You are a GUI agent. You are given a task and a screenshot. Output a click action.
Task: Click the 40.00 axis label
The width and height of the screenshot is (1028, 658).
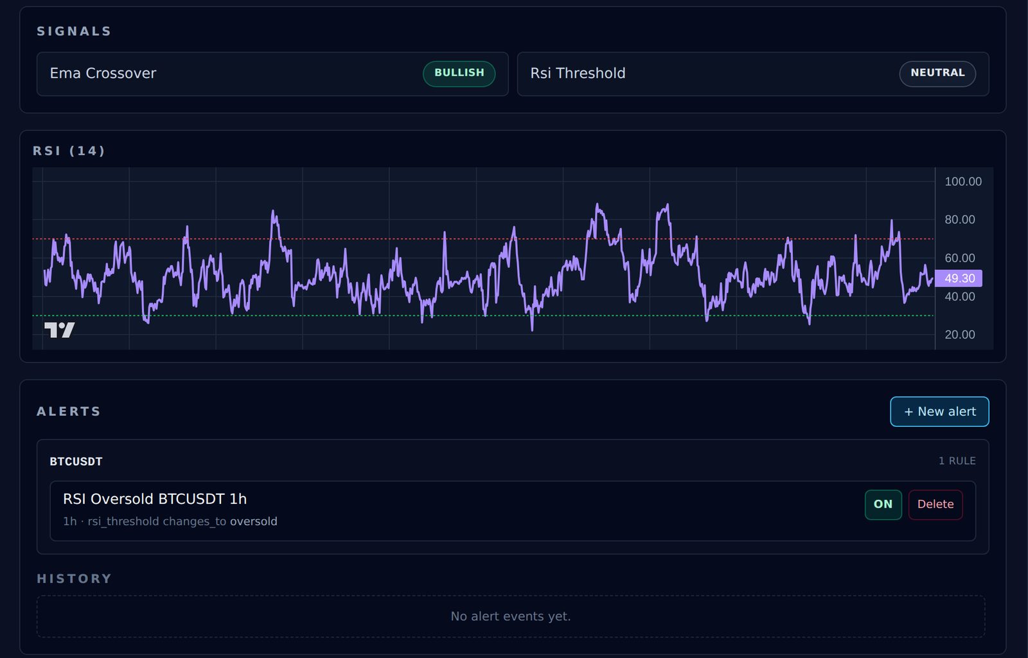tap(960, 296)
